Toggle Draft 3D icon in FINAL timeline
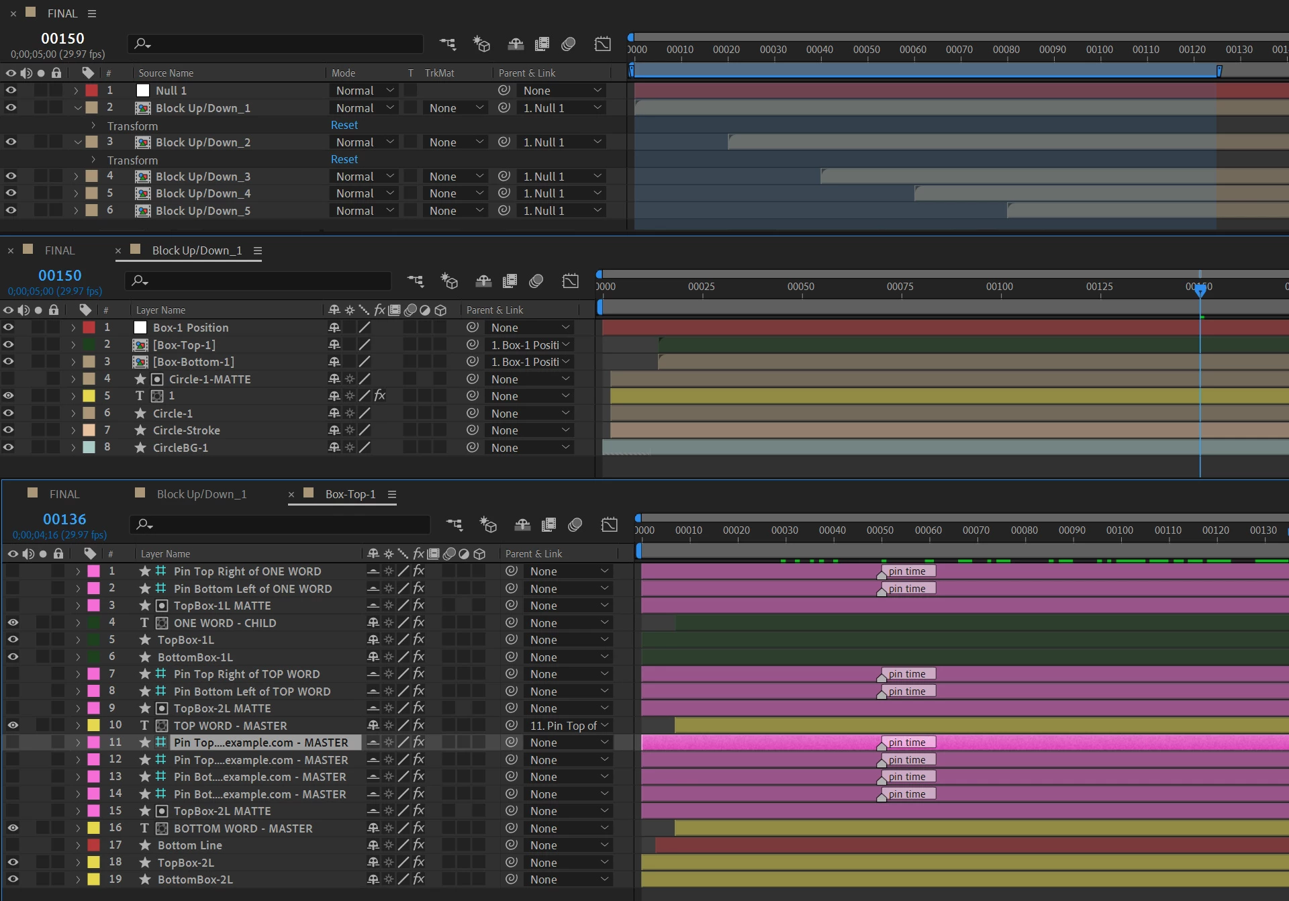The image size is (1289, 901). (481, 44)
